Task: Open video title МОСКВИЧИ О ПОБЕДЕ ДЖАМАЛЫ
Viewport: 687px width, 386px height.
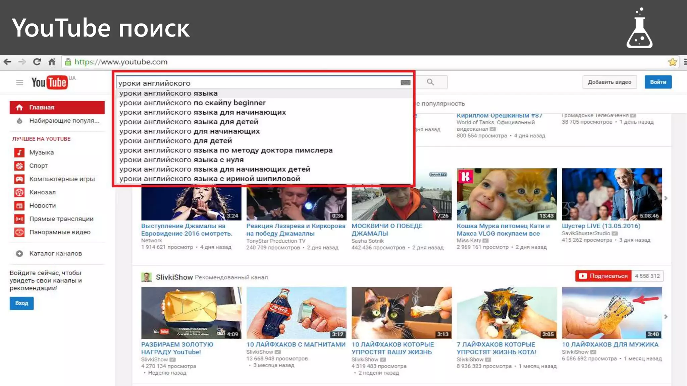Action: tap(387, 230)
